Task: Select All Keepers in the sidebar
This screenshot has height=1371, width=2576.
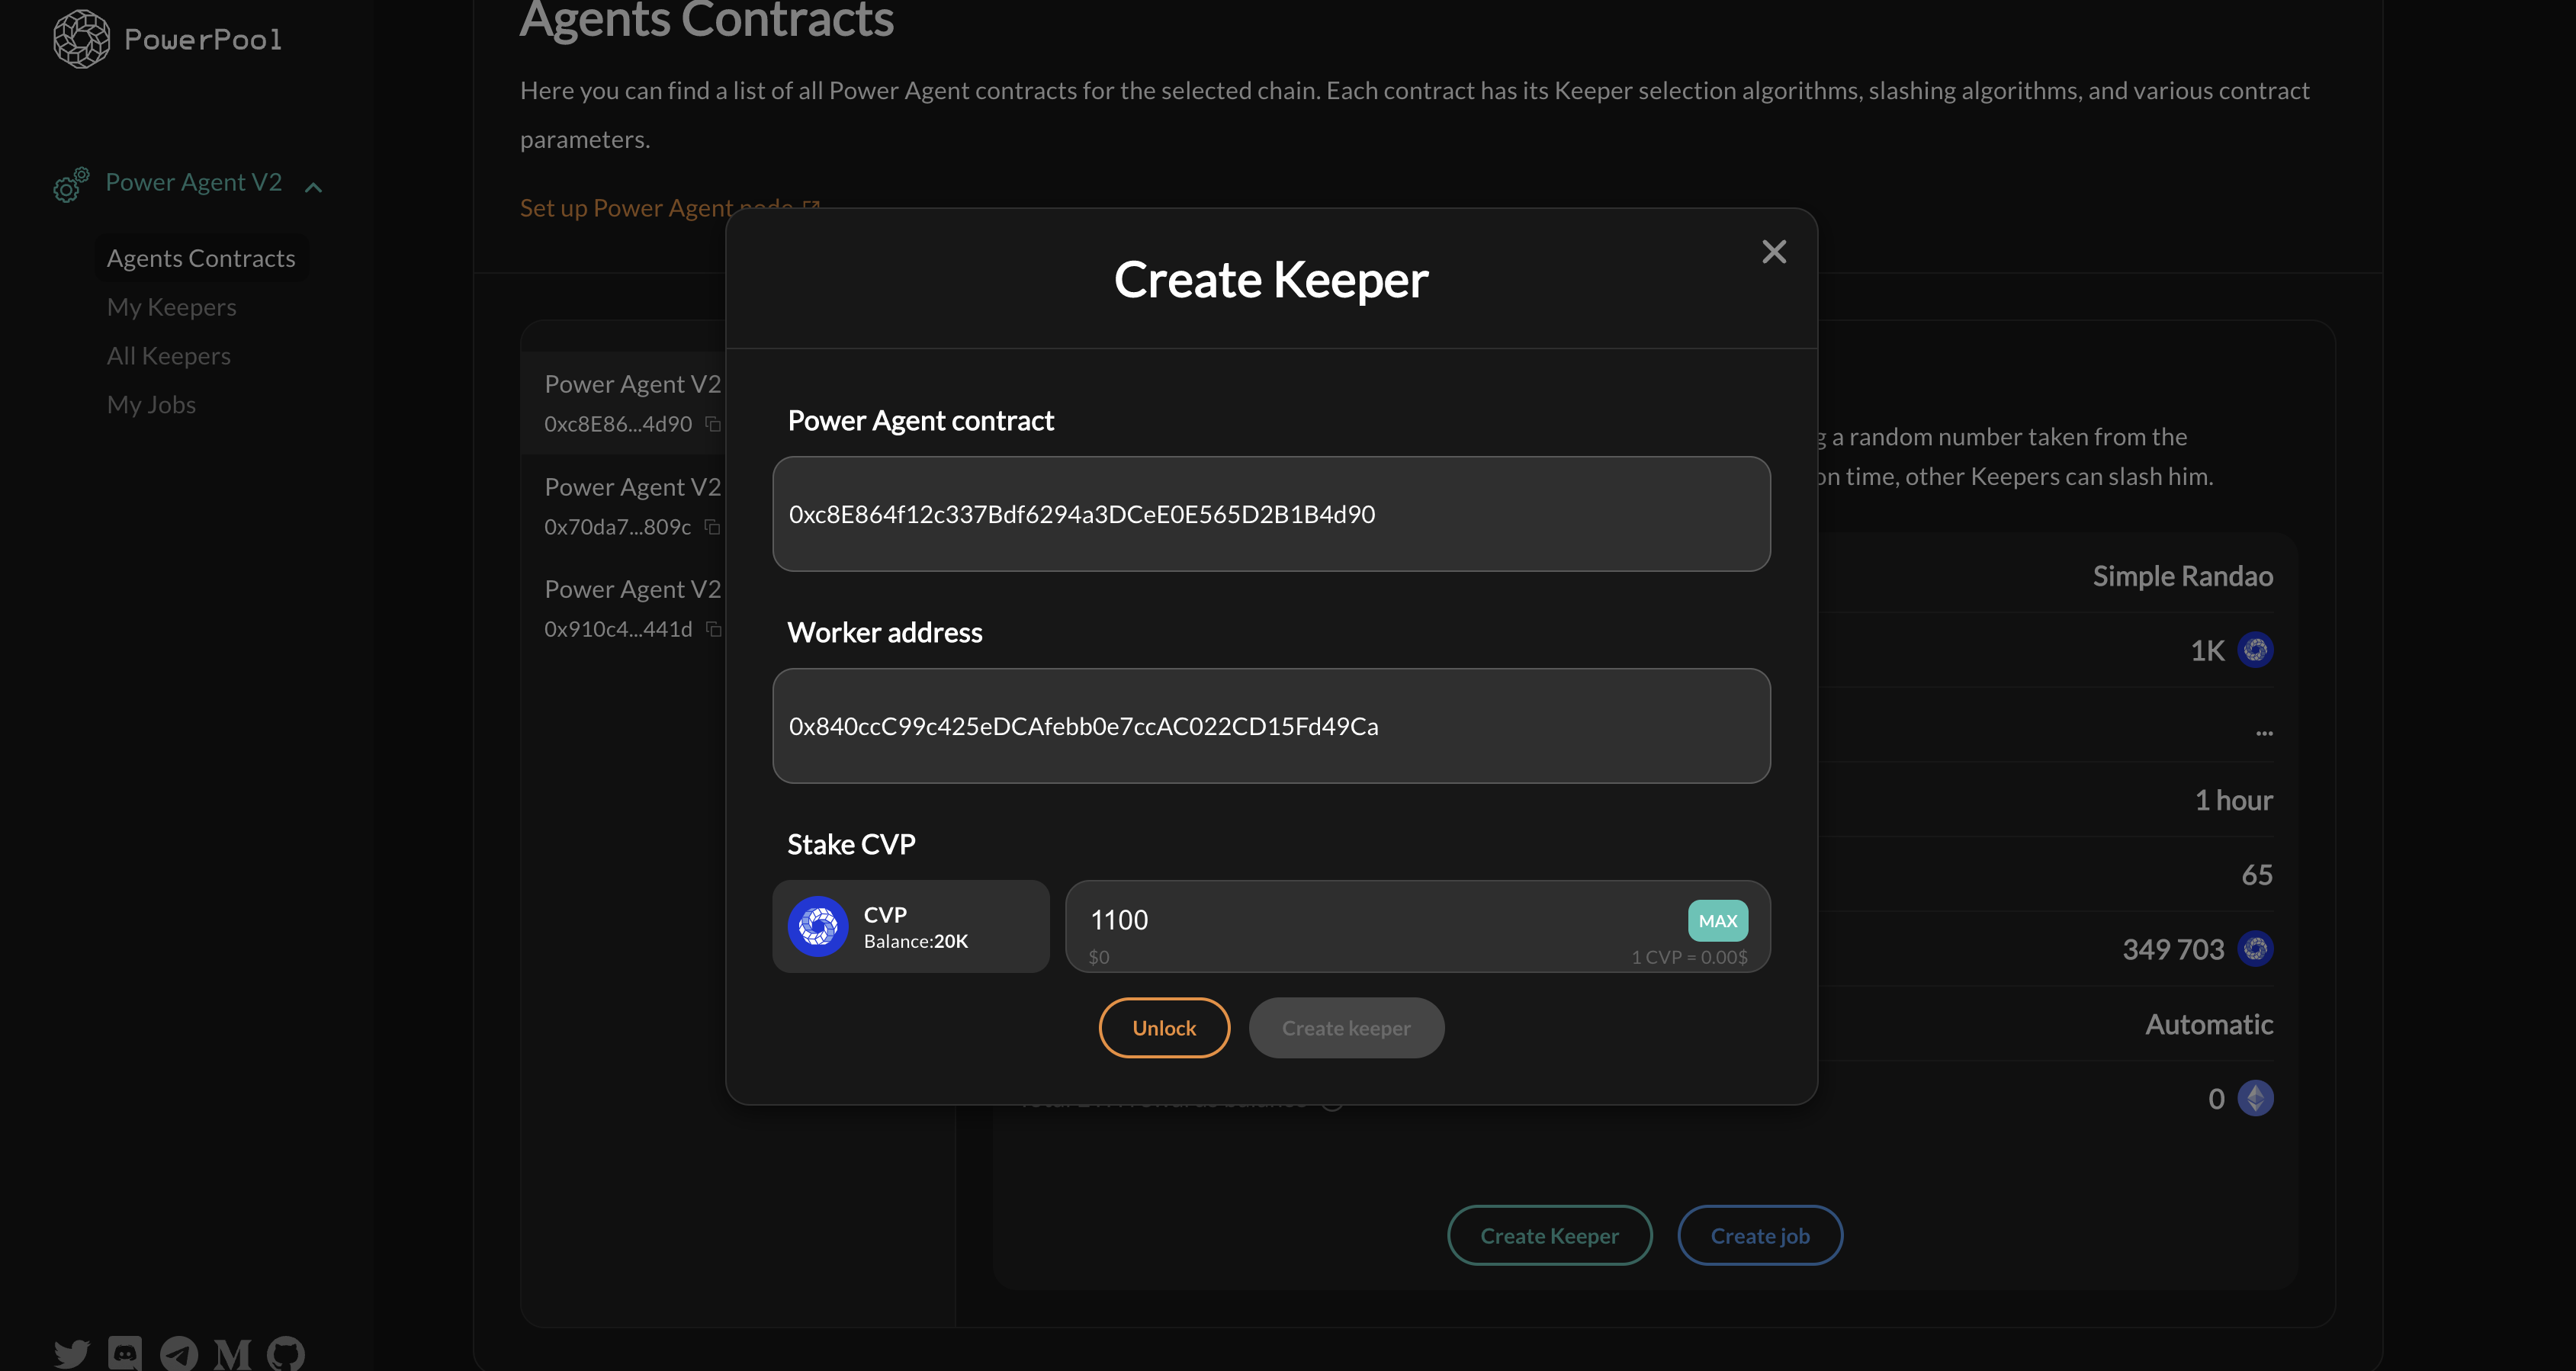Action: 168,355
